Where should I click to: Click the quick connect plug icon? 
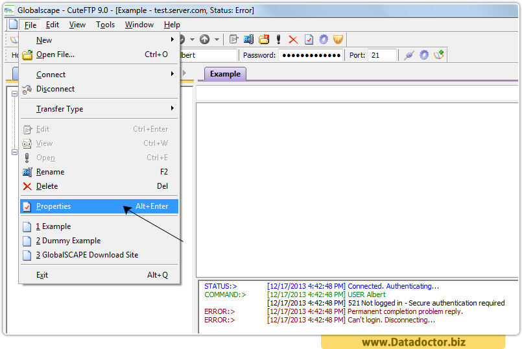(409, 55)
